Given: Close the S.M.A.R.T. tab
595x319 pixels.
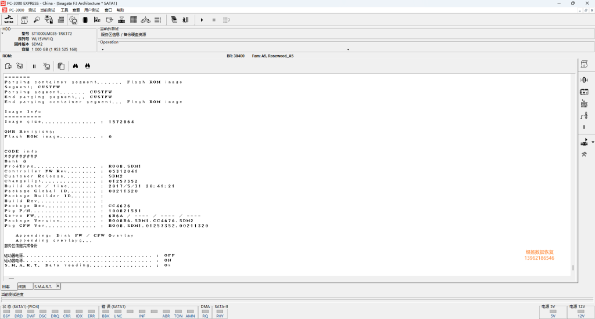Looking at the screenshot, I should tap(58, 286).
